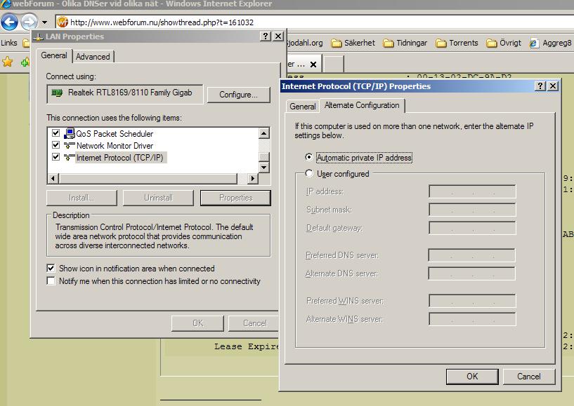Screen dimensions: 574x406
Task: Select the Internet Protocol (TCP/IP) list item
Action: click(x=119, y=158)
